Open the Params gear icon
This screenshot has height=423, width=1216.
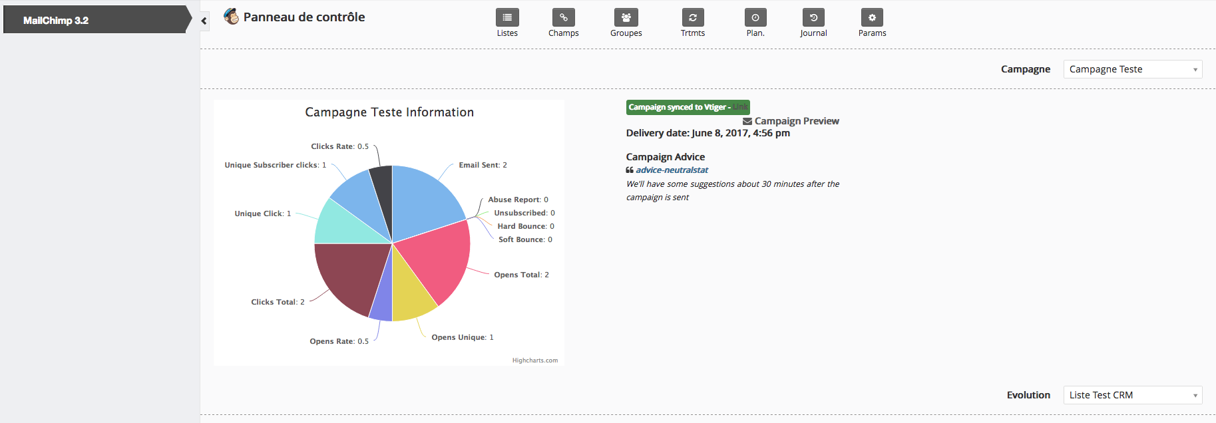(x=872, y=18)
